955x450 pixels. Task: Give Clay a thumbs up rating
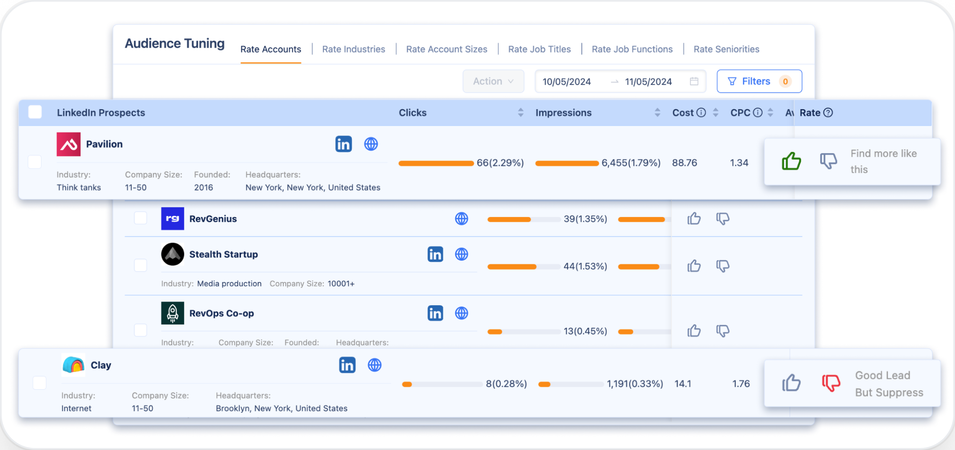(x=791, y=383)
